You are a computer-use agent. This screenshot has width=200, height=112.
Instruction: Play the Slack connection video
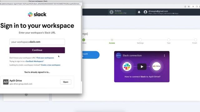[x=142, y=67]
